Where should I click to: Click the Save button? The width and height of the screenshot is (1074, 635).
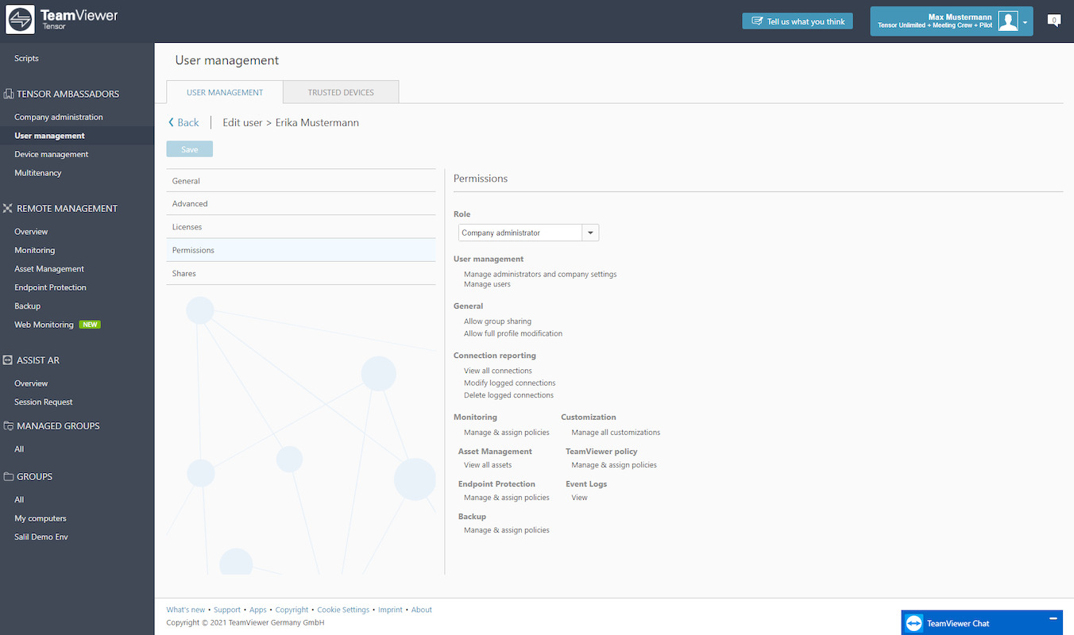tap(190, 149)
